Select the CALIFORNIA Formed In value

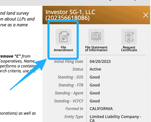click(101, 109)
